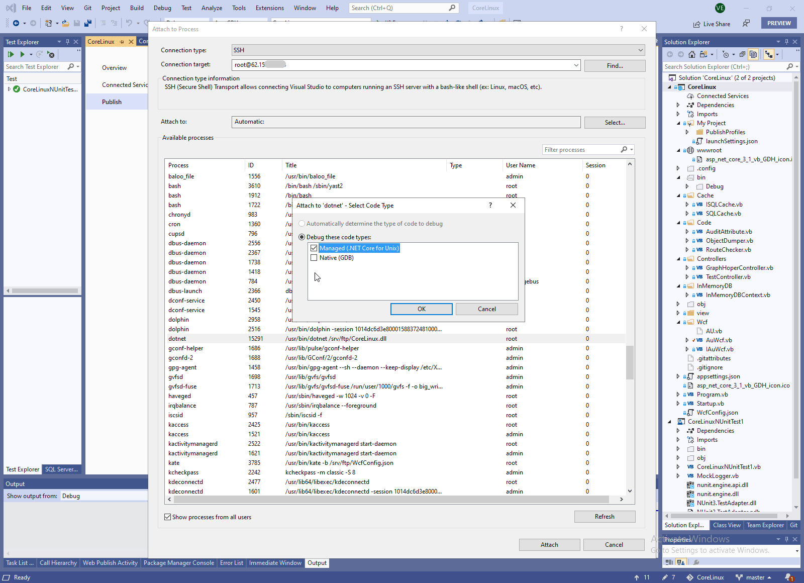Click Switch Views icon in Solution Explorer
This screenshot has width=804, height=583.
click(x=703, y=54)
